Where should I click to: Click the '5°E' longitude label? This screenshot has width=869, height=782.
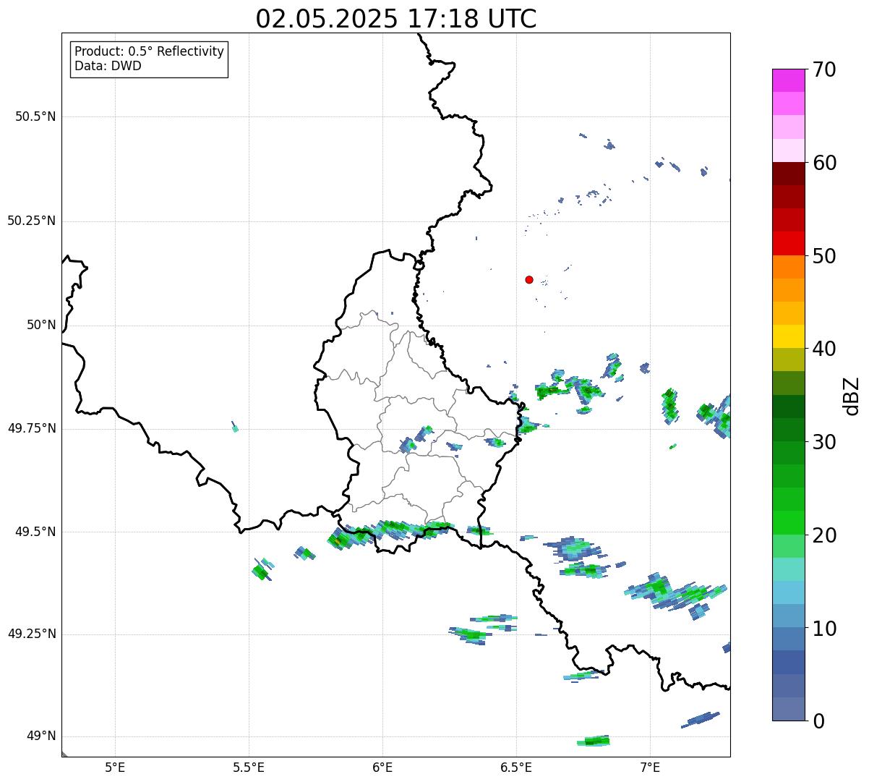(115, 768)
